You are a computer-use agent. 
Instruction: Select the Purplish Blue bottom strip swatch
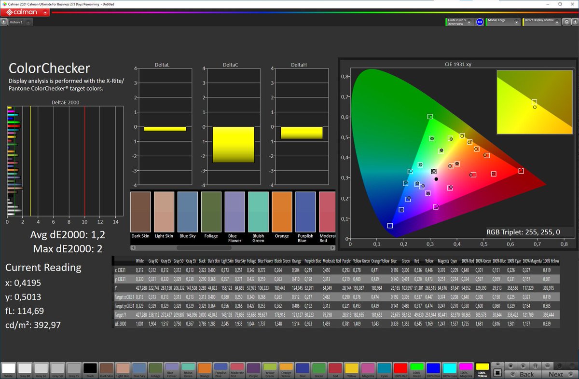tap(221, 370)
